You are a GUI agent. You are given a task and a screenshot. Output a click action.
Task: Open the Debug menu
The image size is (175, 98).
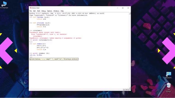click(x=43, y=11)
